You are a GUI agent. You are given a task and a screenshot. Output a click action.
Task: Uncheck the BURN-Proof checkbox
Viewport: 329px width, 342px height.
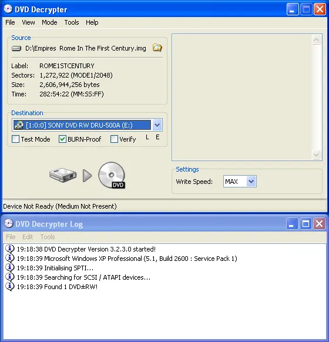point(62,139)
